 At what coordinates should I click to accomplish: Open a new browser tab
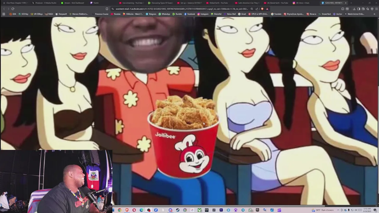pos(351,3)
